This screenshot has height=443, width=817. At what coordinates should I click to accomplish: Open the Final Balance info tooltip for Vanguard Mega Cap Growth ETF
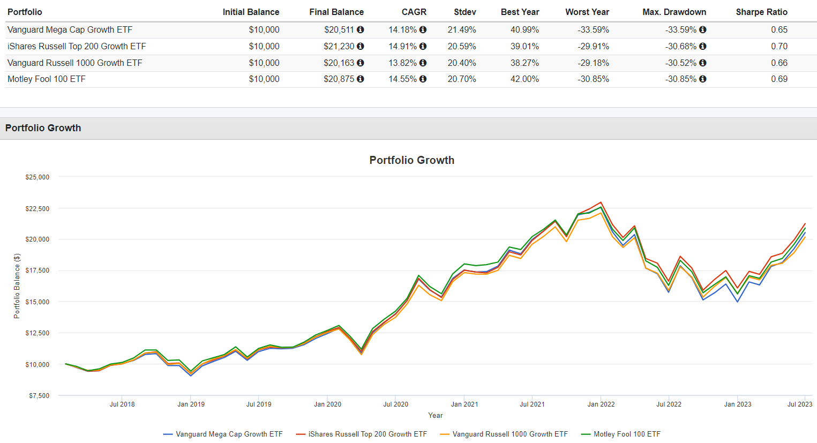pos(361,30)
